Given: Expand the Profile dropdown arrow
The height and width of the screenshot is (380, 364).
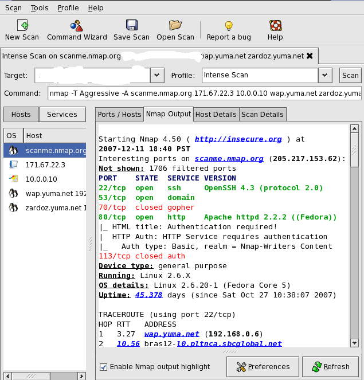Looking at the screenshot, I should click(325, 76).
